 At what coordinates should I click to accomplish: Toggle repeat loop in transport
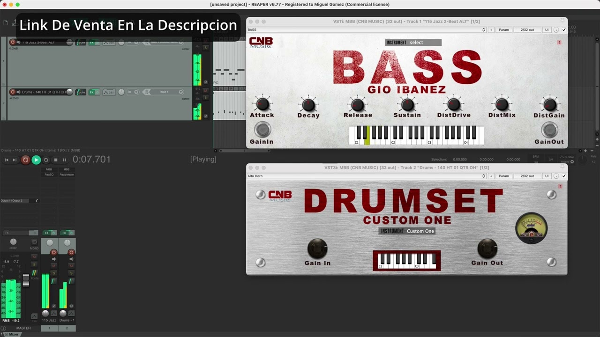[x=46, y=160]
